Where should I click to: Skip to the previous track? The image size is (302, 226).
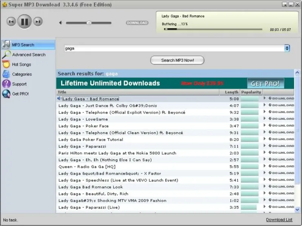11,21
